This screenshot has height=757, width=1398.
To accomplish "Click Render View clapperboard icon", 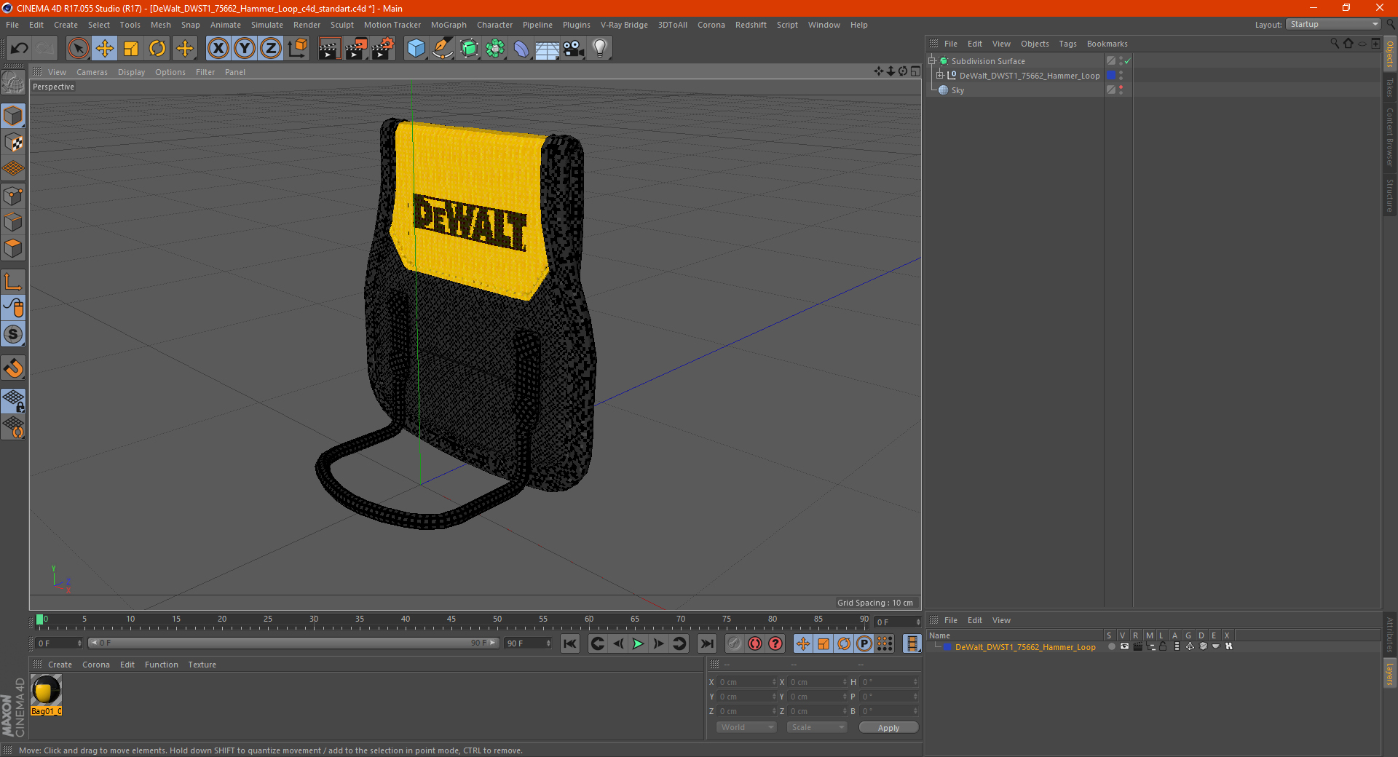I will point(329,49).
